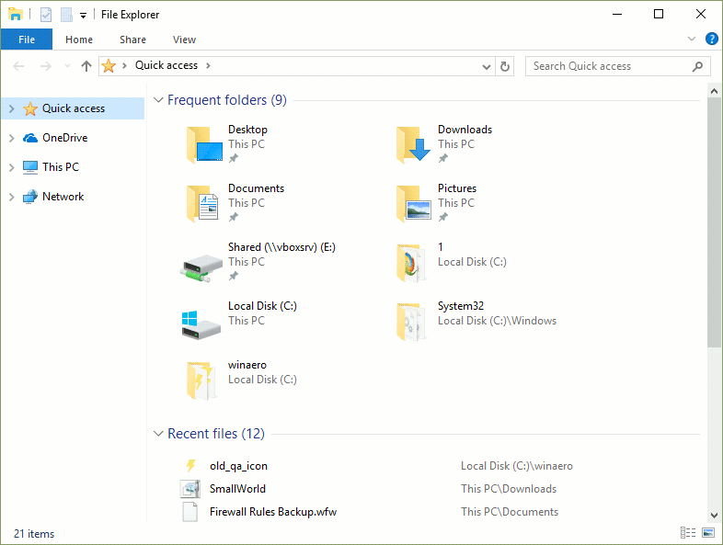Viewport: 723px width, 545px height.
Task: Collapse the Frequent folders group
Action: tap(158, 100)
